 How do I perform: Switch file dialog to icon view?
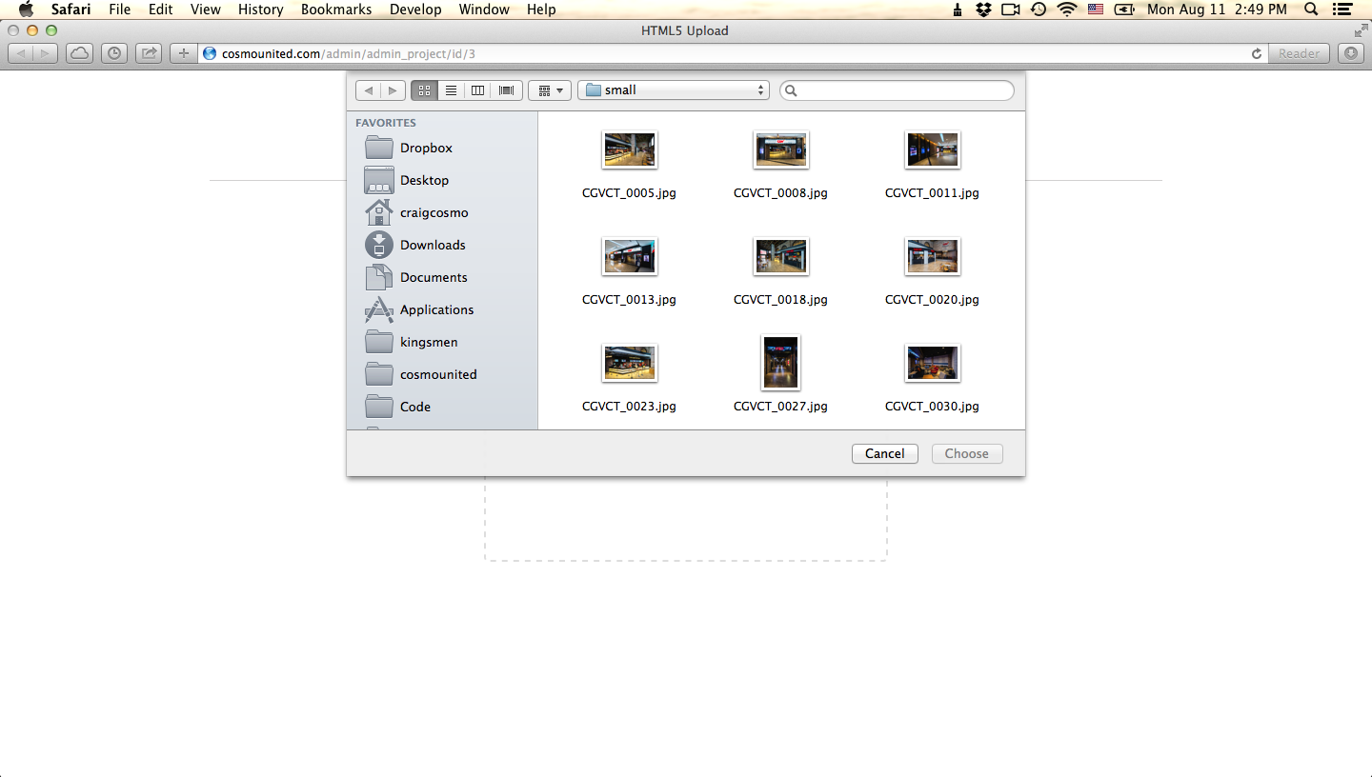click(424, 90)
